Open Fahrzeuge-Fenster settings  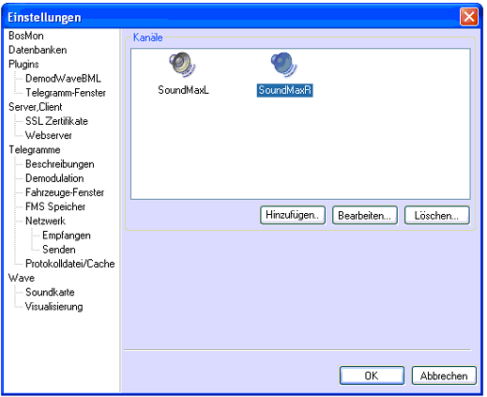click(65, 192)
